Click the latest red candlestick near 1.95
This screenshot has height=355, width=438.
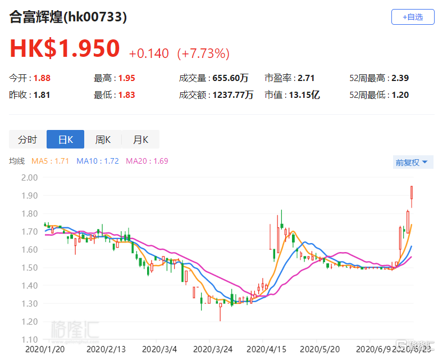(412, 192)
